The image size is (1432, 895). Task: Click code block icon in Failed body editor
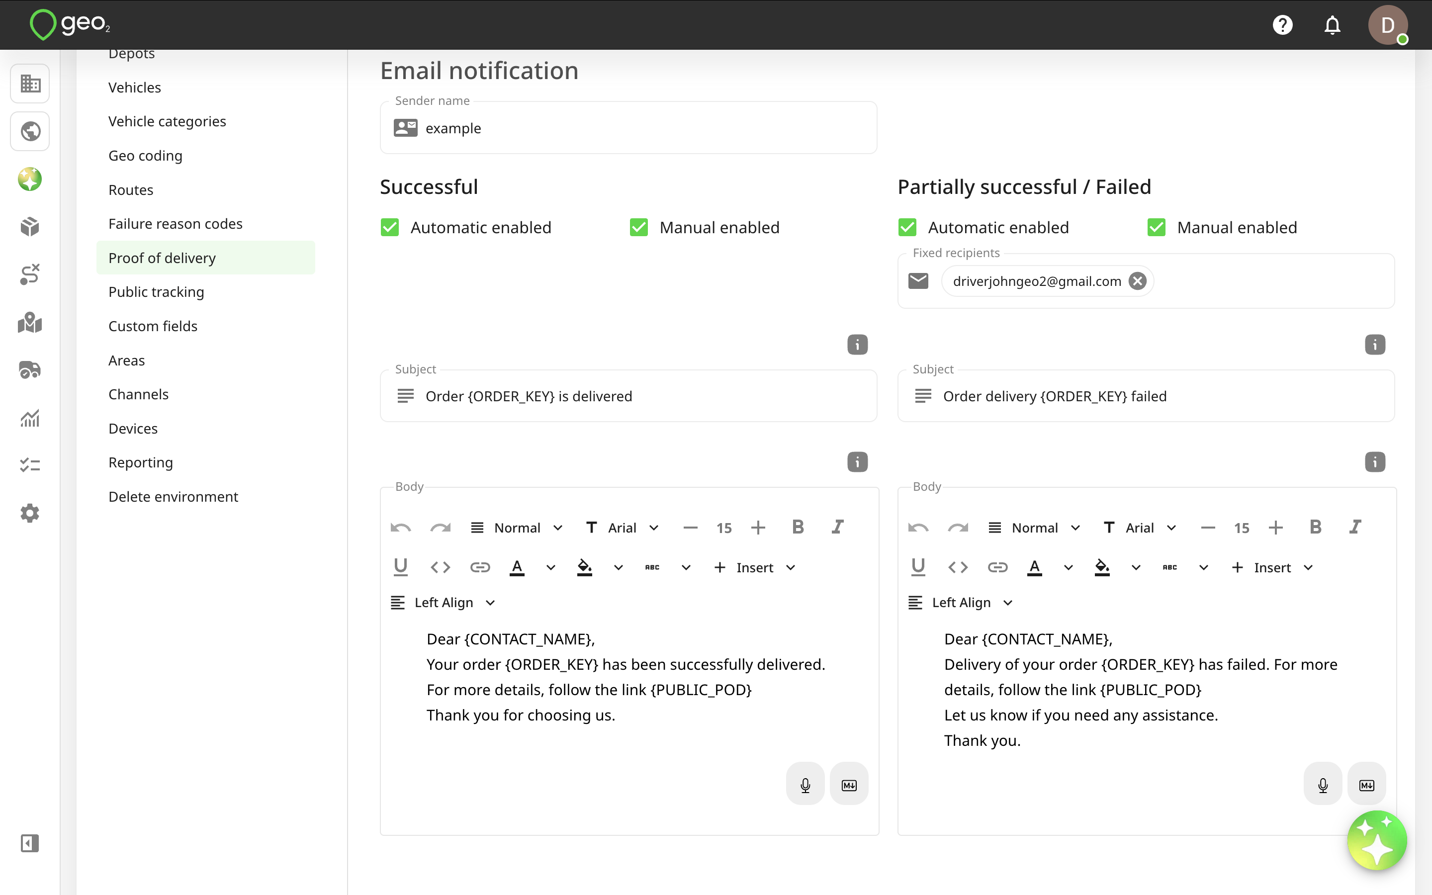click(958, 567)
